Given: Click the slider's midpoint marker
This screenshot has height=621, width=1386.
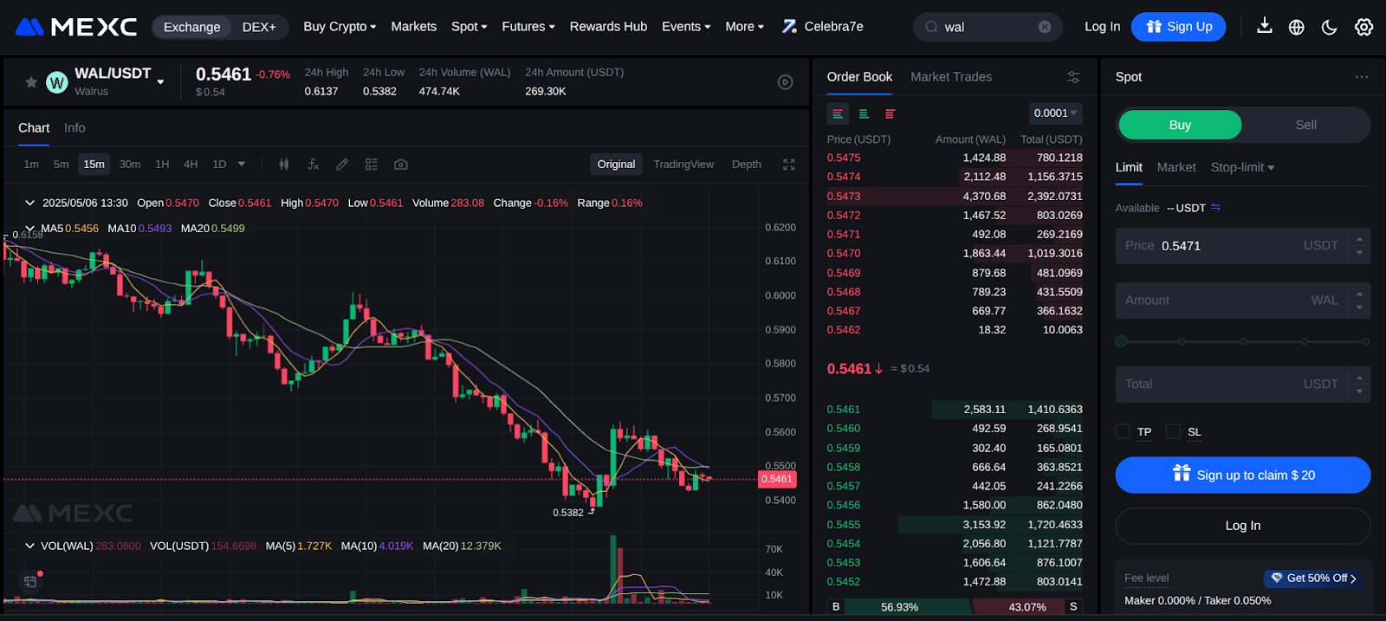Looking at the screenshot, I should pyautogui.click(x=1243, y=341).
